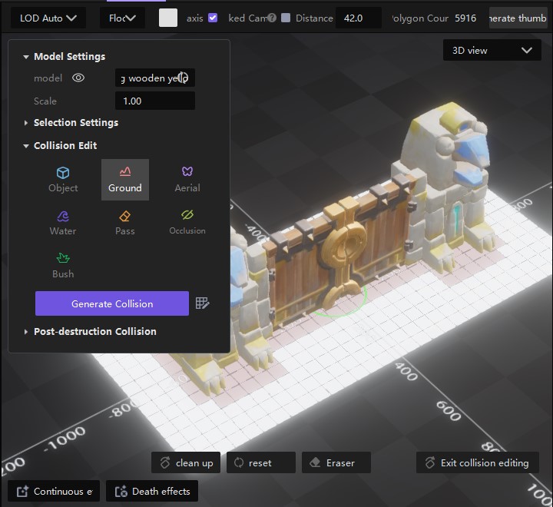Toggle model visibility eye icon
Viewport: 553px width, 507px height.
click(78, 78)
